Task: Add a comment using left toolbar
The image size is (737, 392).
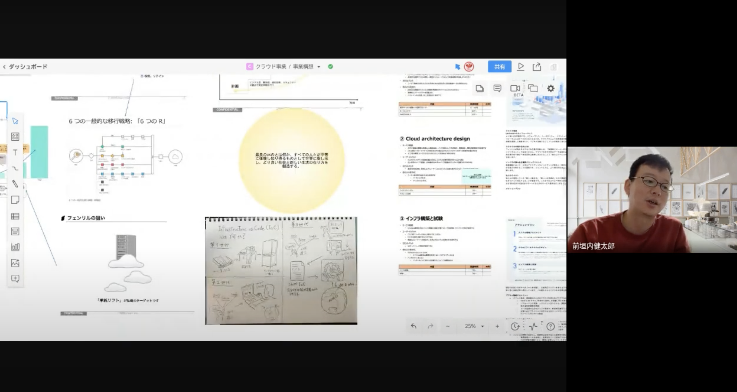Action: pyautogui.click(x=15, y=278)
